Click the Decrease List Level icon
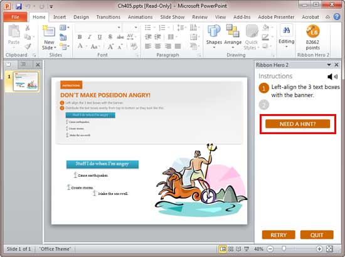 [x=148, y=37]
